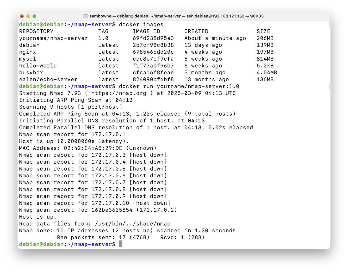This screenshot has height=272, width=348.
Task: Click the 'docker images' command text
Action: tap(141, 24)
